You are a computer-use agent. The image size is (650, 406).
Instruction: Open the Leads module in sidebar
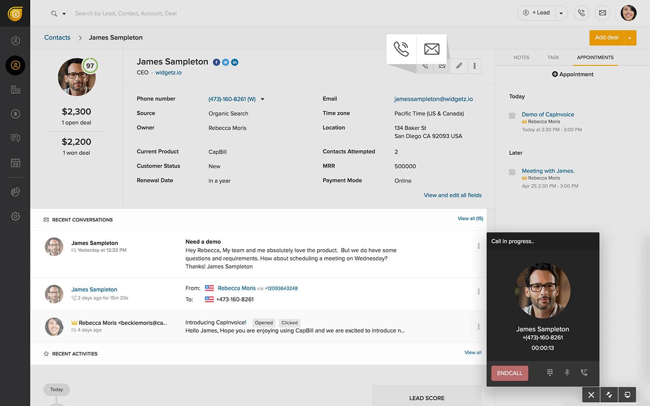click(15, 41)
